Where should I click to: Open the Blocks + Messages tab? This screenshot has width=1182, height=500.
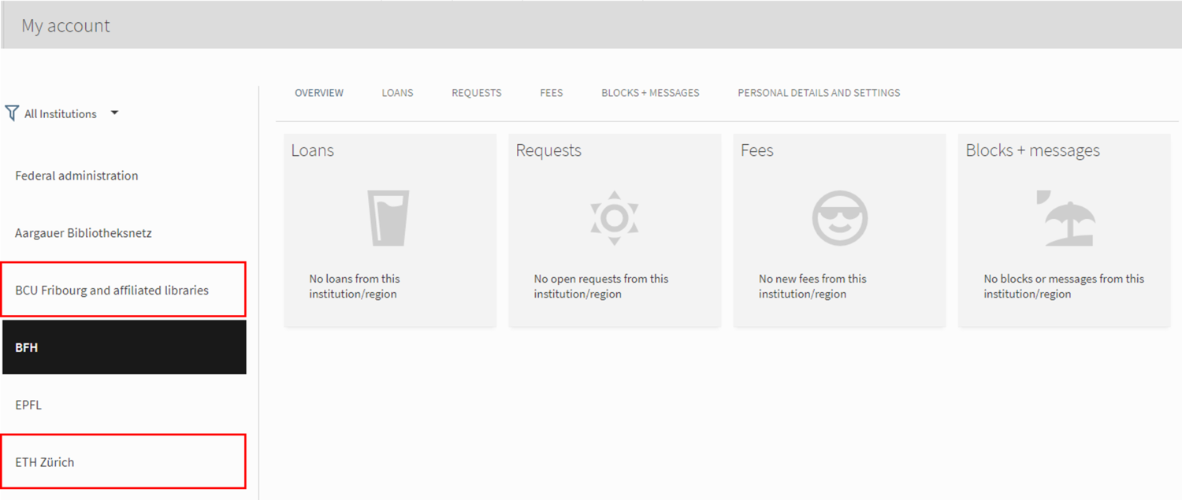tap(650, 93)
